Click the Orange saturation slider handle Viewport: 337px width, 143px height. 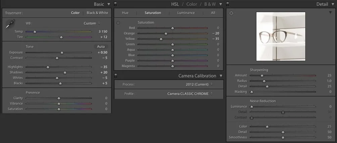tap(166, 34)
